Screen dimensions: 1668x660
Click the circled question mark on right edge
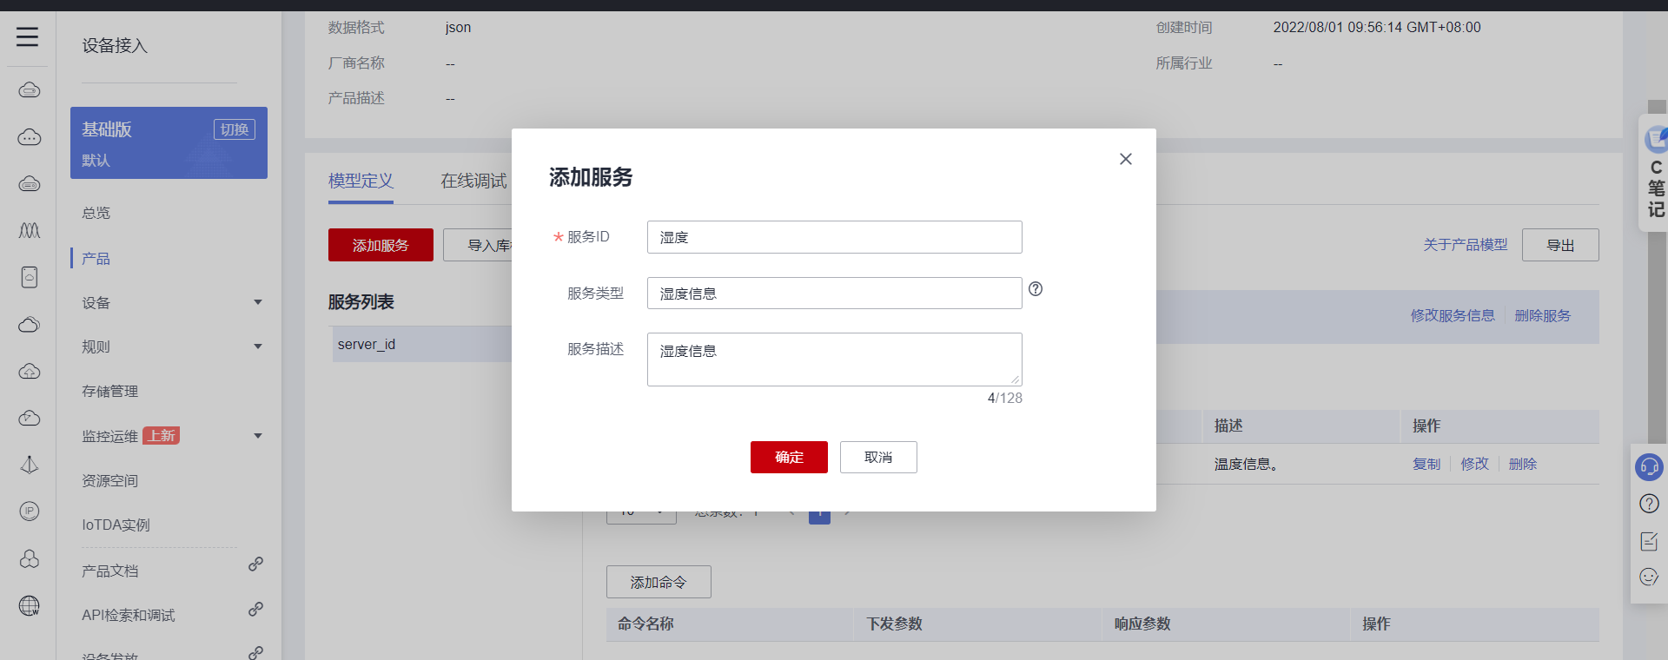[x=1649, y=504]
